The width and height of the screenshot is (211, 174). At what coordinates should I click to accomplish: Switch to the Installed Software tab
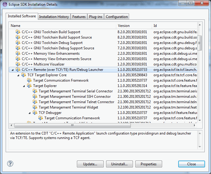point(22,16)
